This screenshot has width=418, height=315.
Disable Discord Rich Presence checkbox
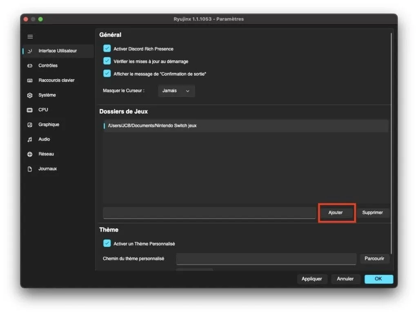pos(107,49)
